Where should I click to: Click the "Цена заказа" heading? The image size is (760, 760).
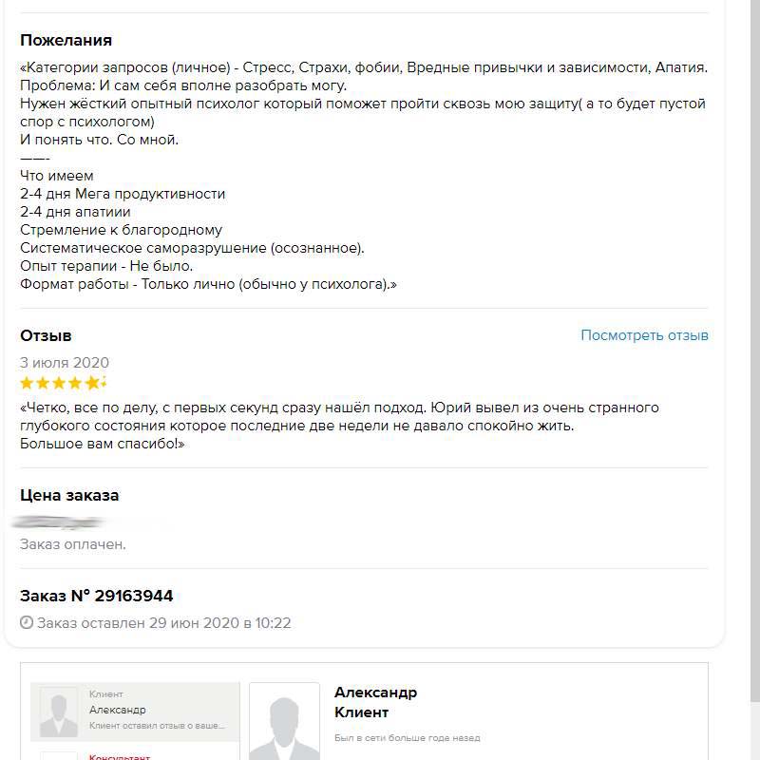pyautogui.click(x=69, y=495)
